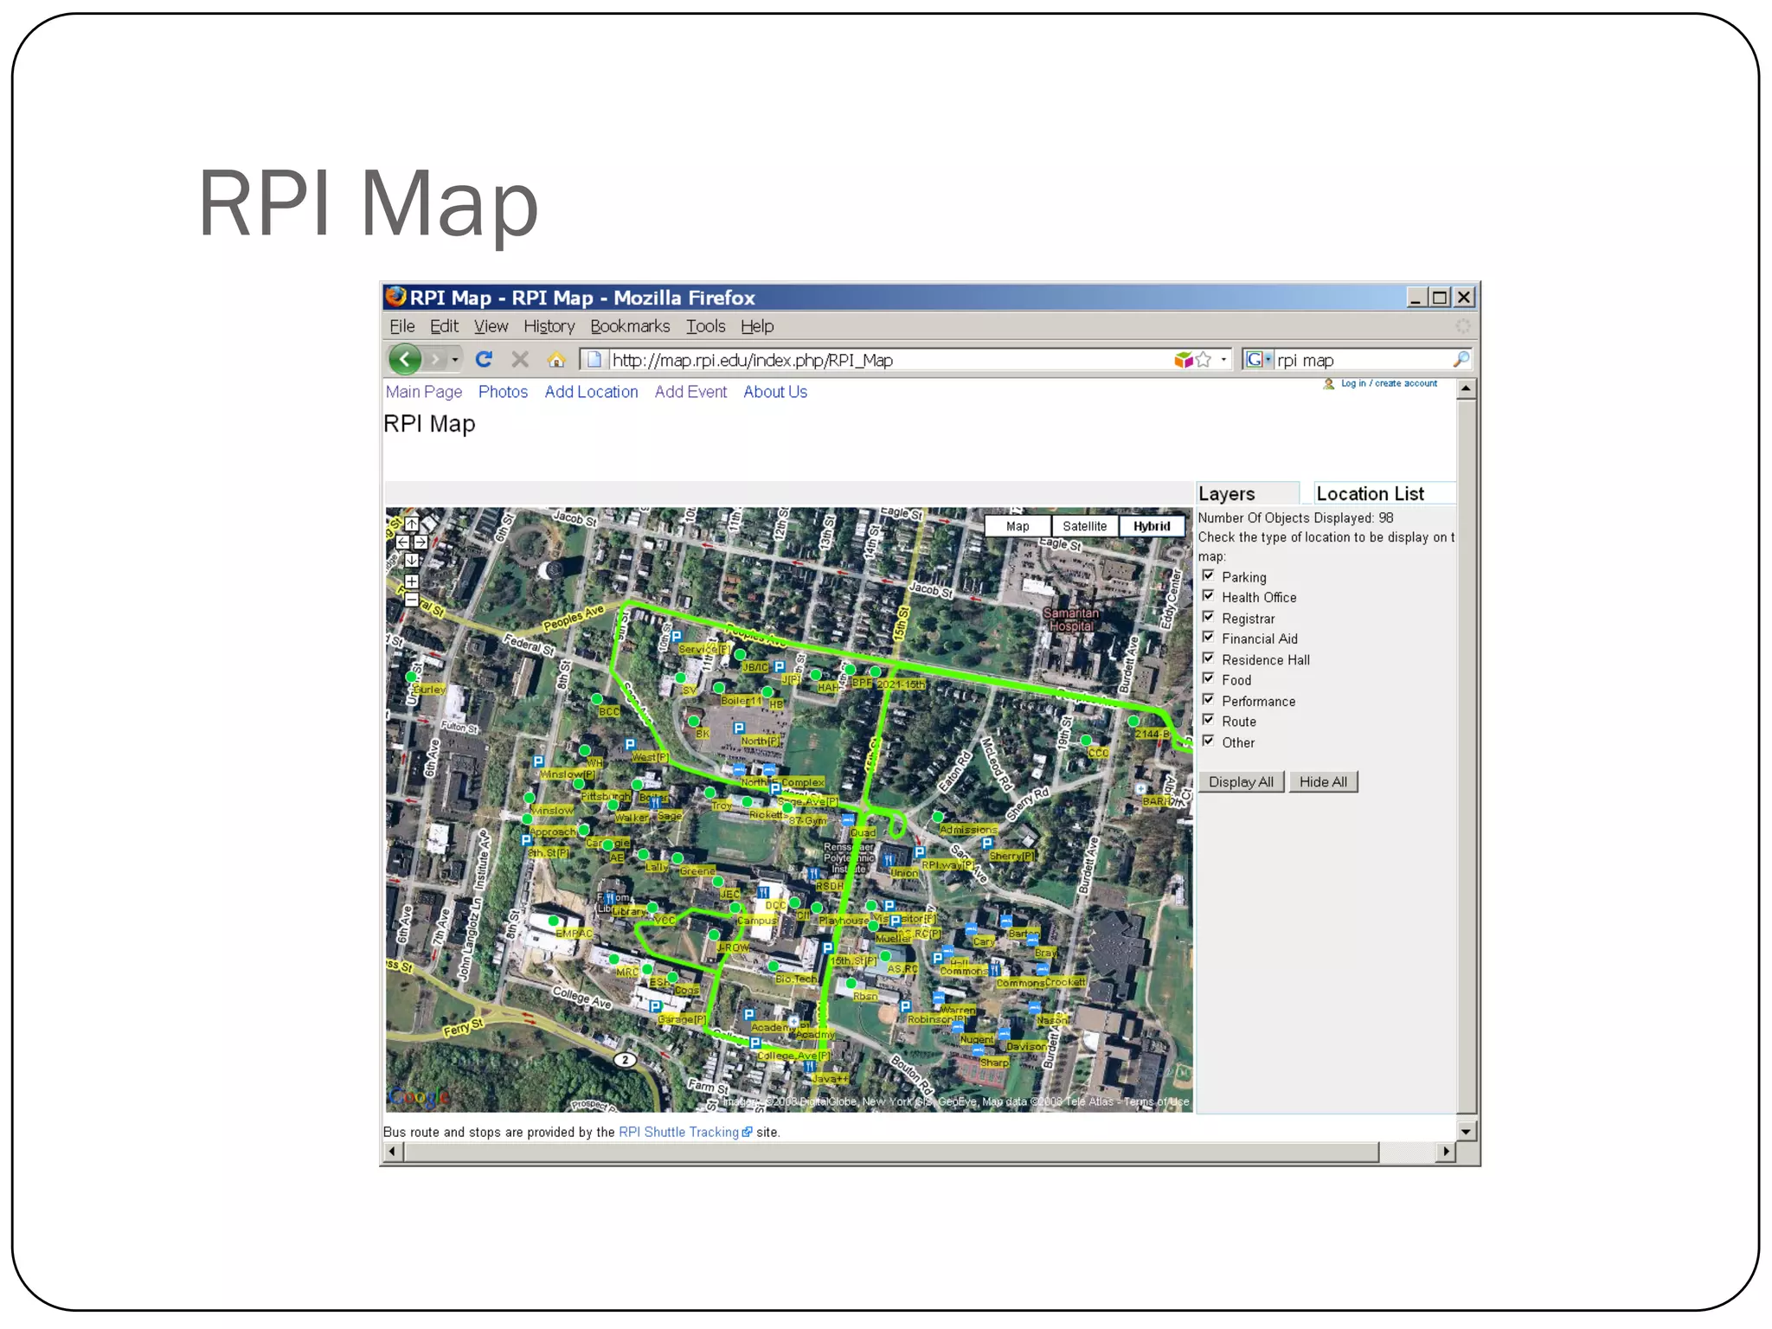This screenshot has height=1329, width=1772.
Task: Click the parking icon near Garage[P]
Action: click(x=656, y=1006)
